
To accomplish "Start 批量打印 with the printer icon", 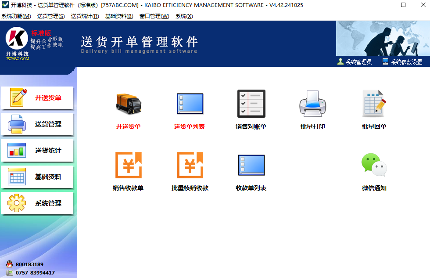I will pos(312,104).
